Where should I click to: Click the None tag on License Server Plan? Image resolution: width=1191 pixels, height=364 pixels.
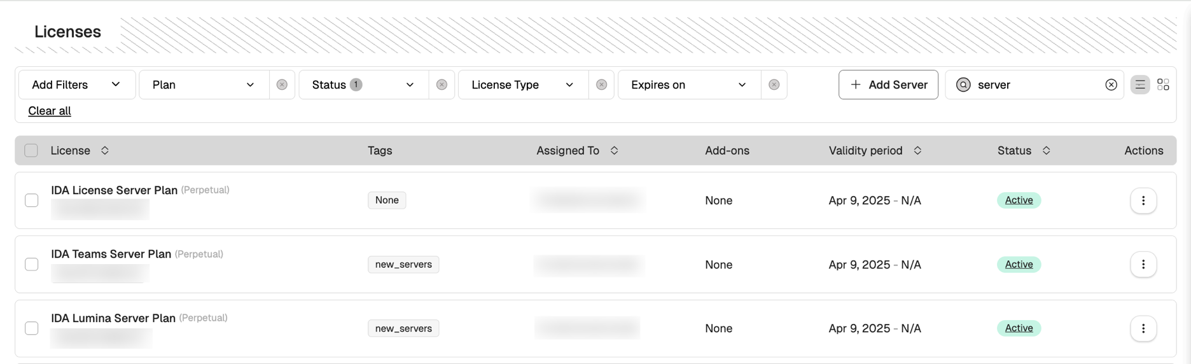pos(387,200)
